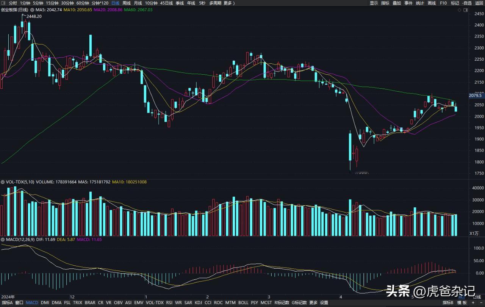
Task: Open the 显示 menu
Action: tap(374, 3)
